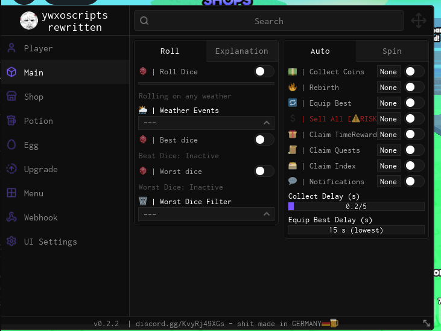This screenshot has width=441, height=331.
Task: Click the fire icon beside Rebirth
Action: (293, 87)
